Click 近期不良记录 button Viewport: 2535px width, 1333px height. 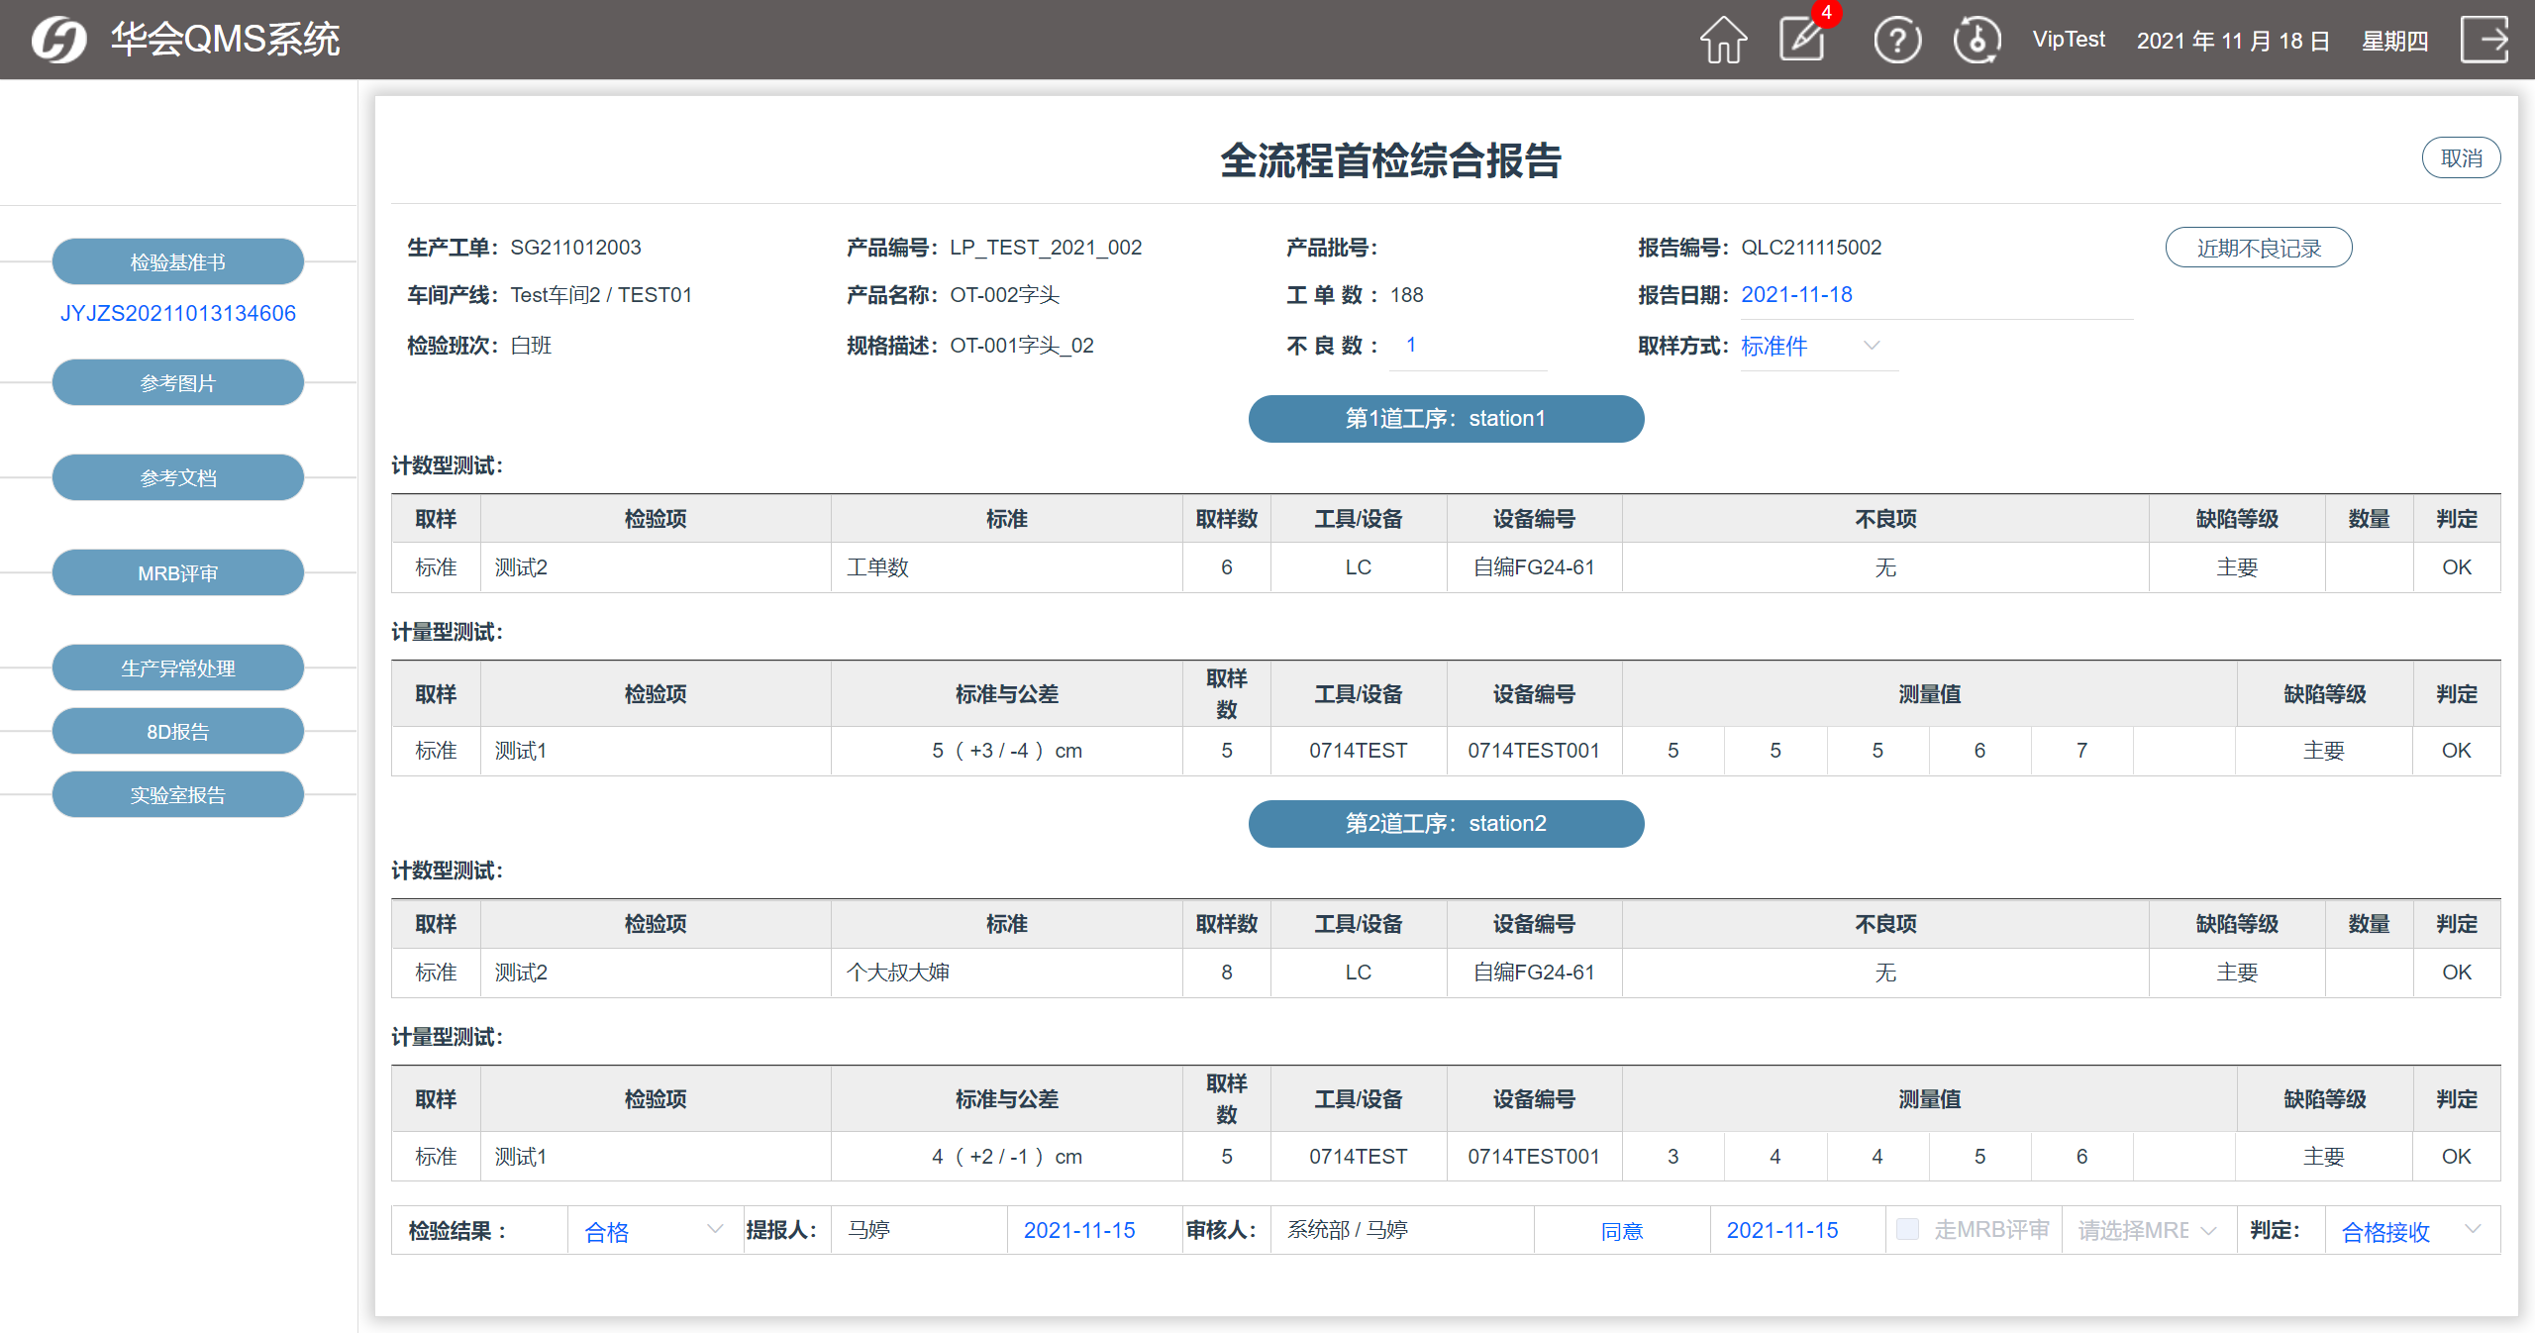(x=2258, y=248)
